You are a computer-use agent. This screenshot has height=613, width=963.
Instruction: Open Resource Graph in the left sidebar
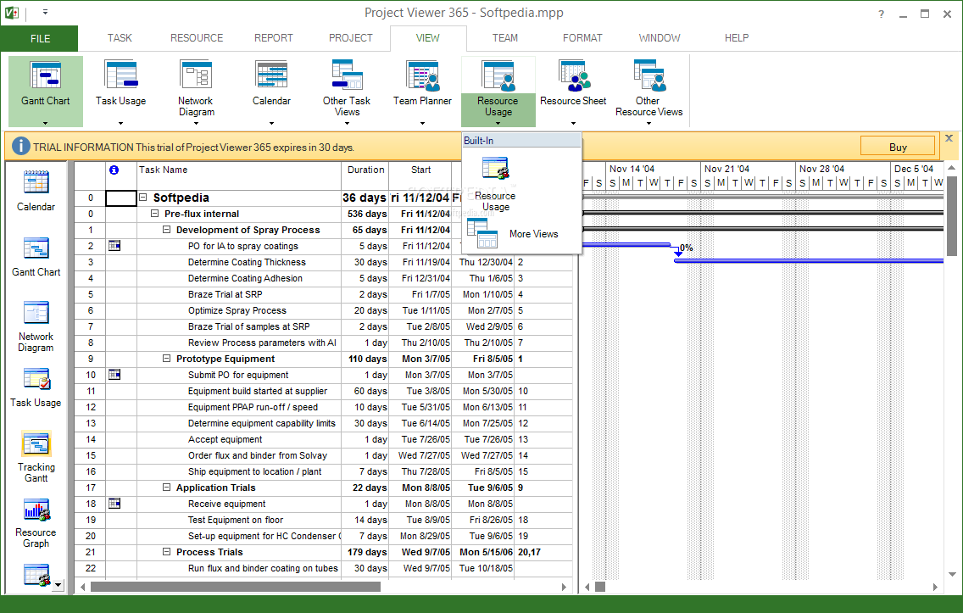point(36,523)
